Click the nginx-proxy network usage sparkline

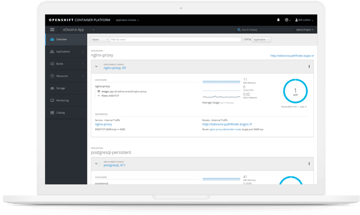point(221,97)
